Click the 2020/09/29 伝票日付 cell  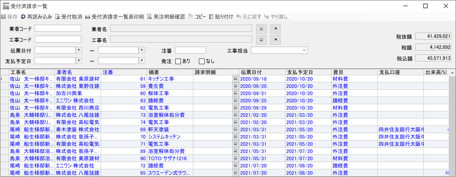pos(262,108)
